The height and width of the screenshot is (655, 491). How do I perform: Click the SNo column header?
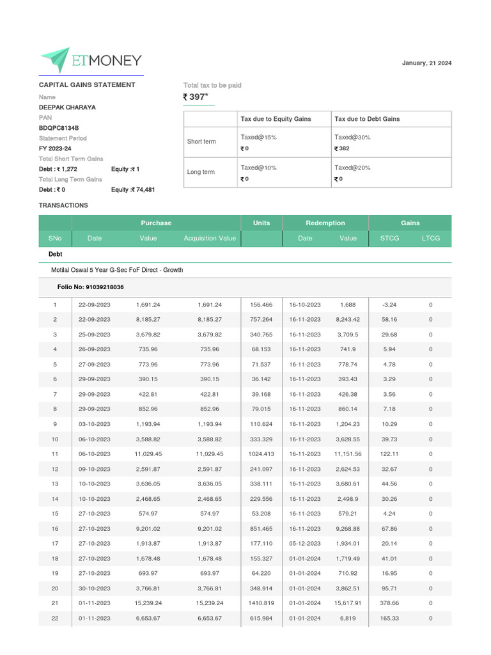(55, 238)
